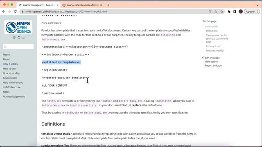Image resolution: width=262 pixels, height=147 pixels.
Task: Click the <<<include-in-header static>>> line
Action: coord(65,54)
